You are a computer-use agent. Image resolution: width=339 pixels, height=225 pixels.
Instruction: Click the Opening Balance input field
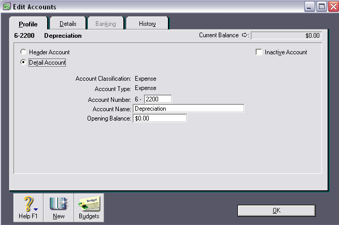(160, 118)
